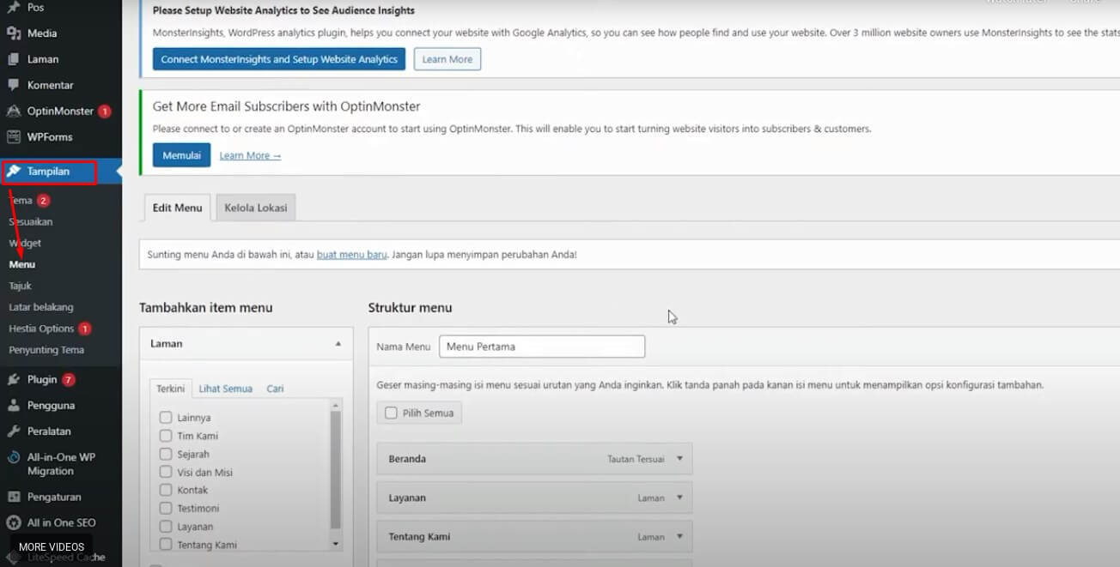The image size is (1120, 567).
Task: Click the Pengaturan settings icon
Action: (x=13, y=497)
